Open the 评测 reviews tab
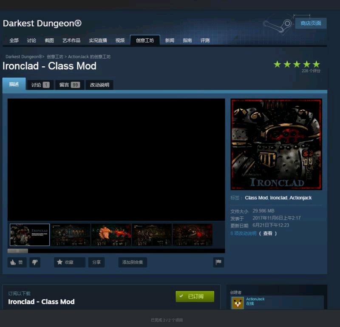340x327 pixels. [205, 40]
